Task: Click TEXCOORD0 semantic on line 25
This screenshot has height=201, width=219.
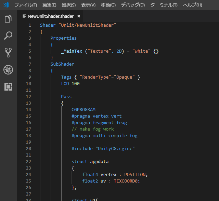Action: tap(126, 181)
